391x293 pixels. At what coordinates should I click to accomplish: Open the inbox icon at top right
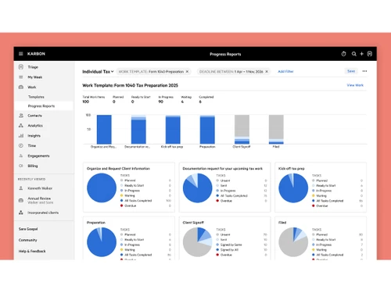(370, 54)
